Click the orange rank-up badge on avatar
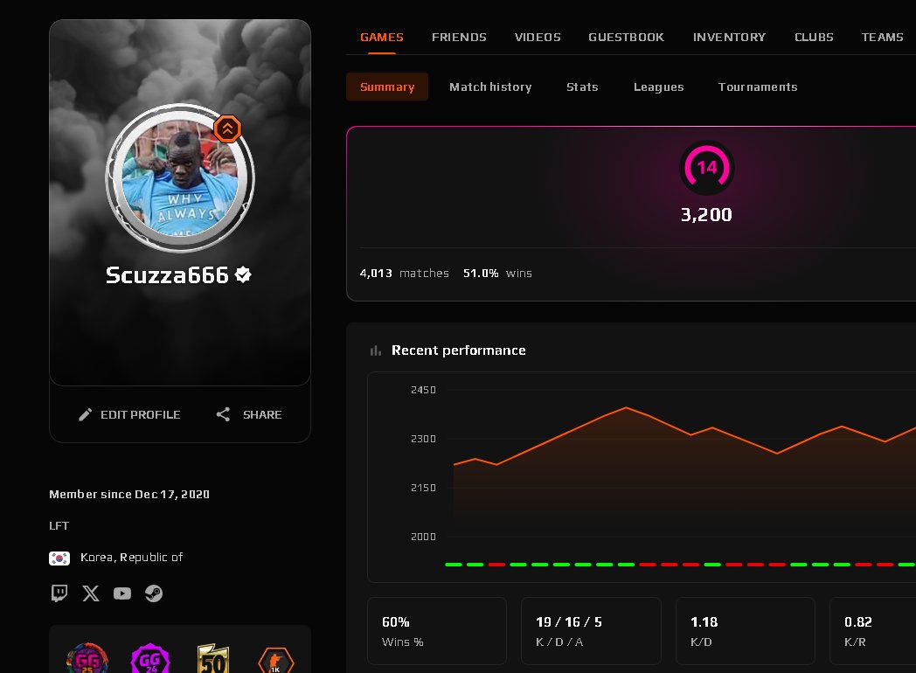Viewport: 916px width, 673px height. [x=227, y=128]
